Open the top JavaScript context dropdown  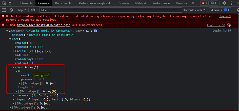pos(22,10)
